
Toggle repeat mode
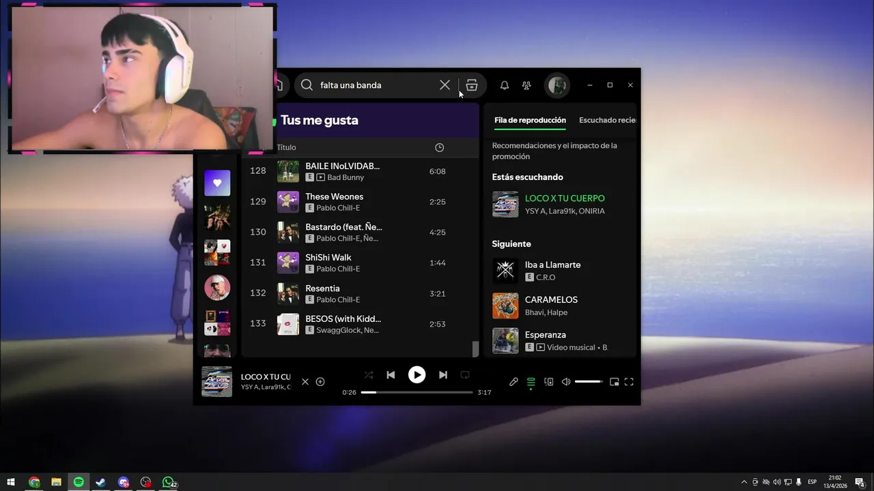pos(465,375)
